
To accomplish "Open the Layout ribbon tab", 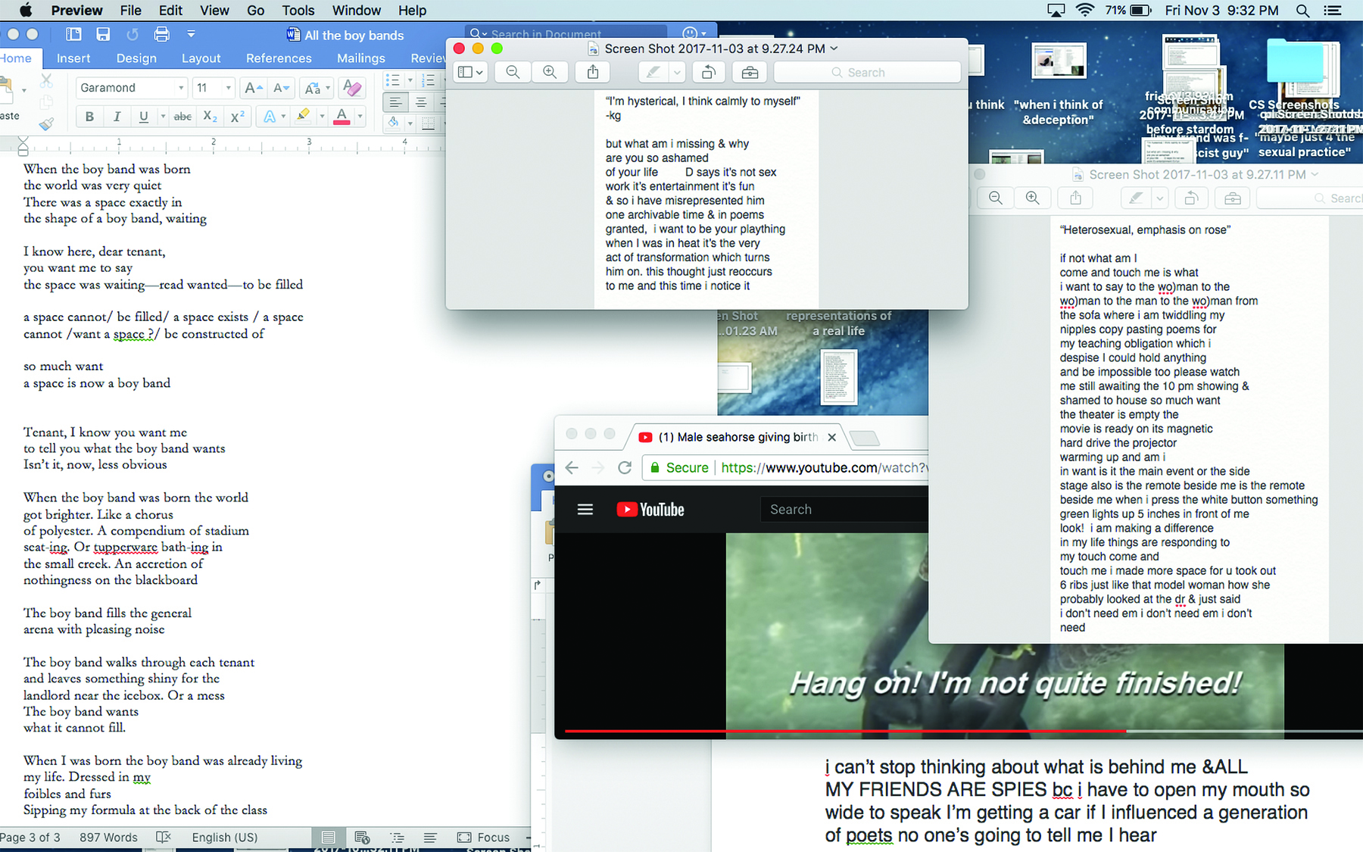I will pyautogui.click(x=201, y=58).
